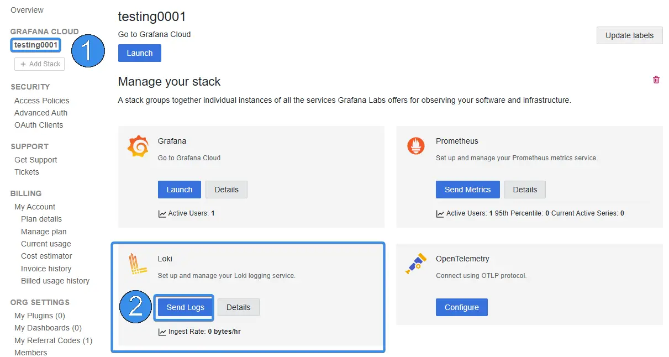This screenshot has height=357, width=669.
Task: Open Details in the Grafana card
Action: click(226, 190)
